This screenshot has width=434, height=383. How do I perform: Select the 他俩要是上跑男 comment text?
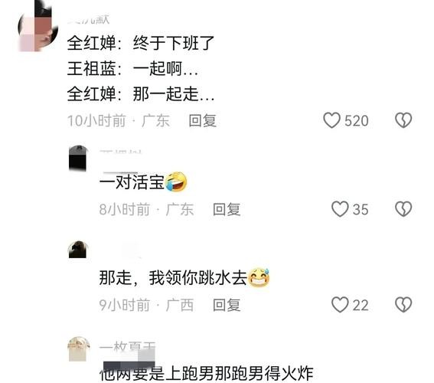coord(206,374)
